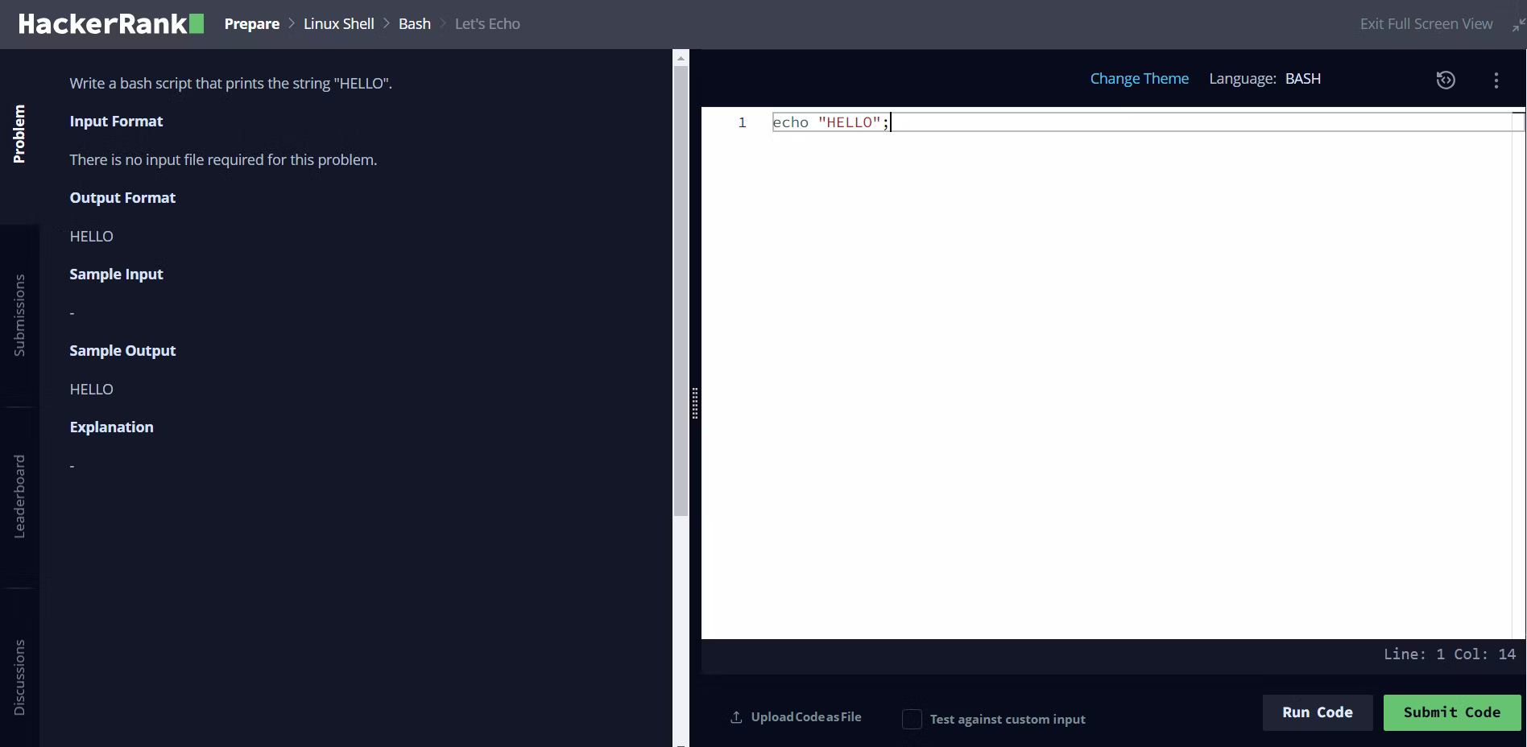Go to Prepare in the breadcrumb
This screenshot has height=747, width=1527.
(251, 24)
